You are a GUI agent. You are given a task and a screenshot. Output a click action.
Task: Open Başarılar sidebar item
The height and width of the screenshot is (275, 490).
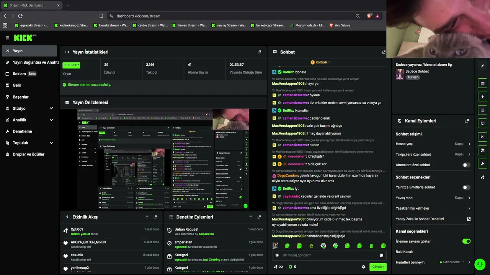click(29, 97)
